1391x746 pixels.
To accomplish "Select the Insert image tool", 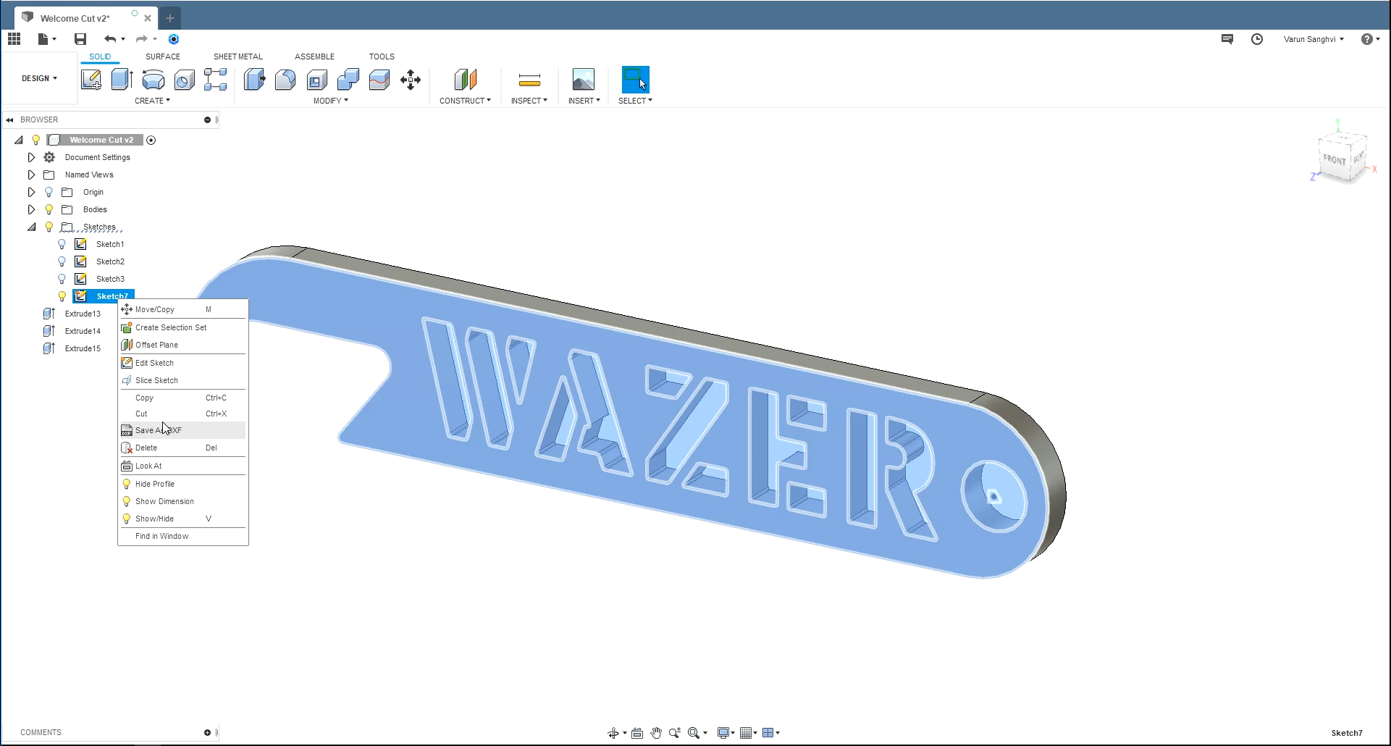I will click(x=584, y=80).
